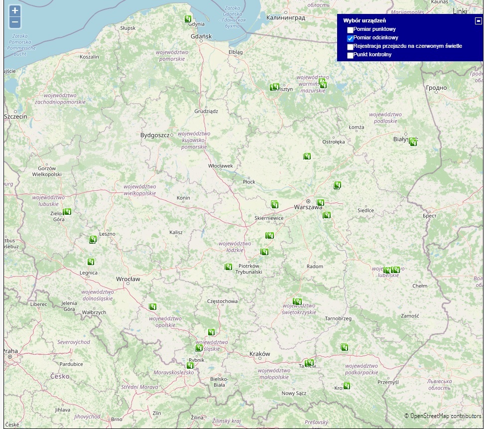Select the speed camera marker near Gdynia

188,19
